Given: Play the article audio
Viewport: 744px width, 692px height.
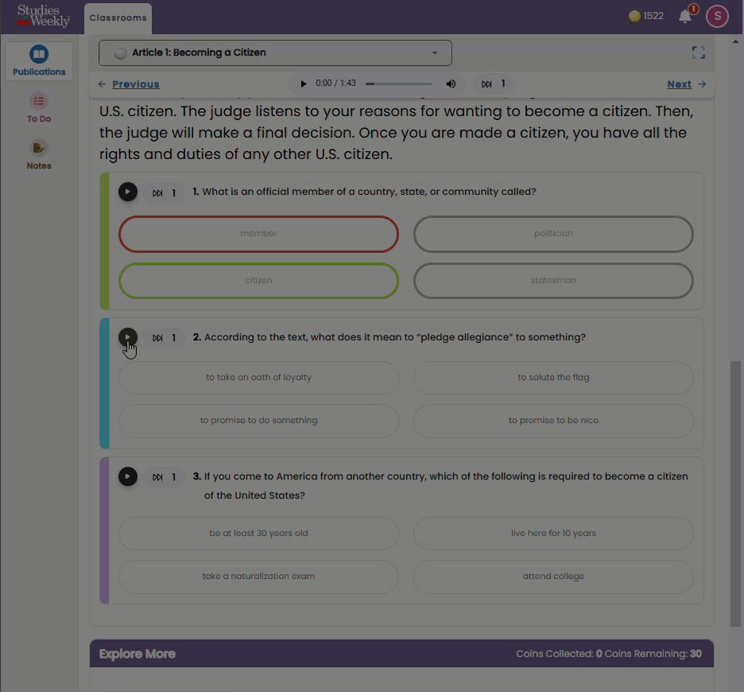Looking at the screenshot, I should click(304, 84).
